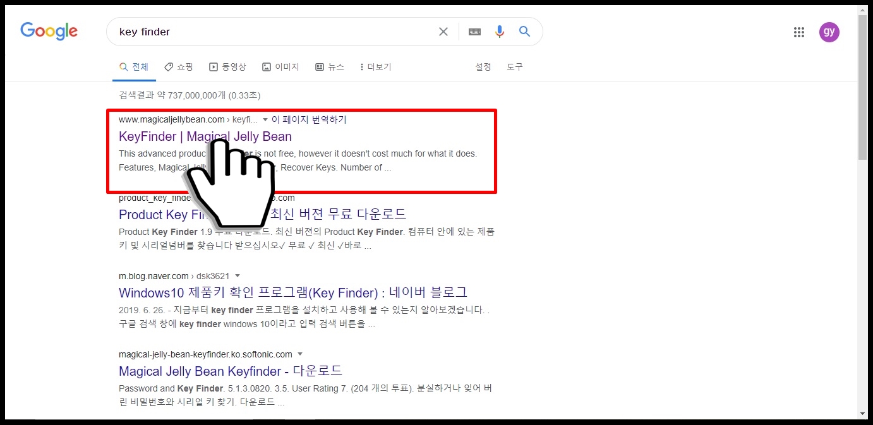The width and height of the screenshot is (873, 425).
Task: Expand the 더보기 menu
Action: (x=376, y=67)
